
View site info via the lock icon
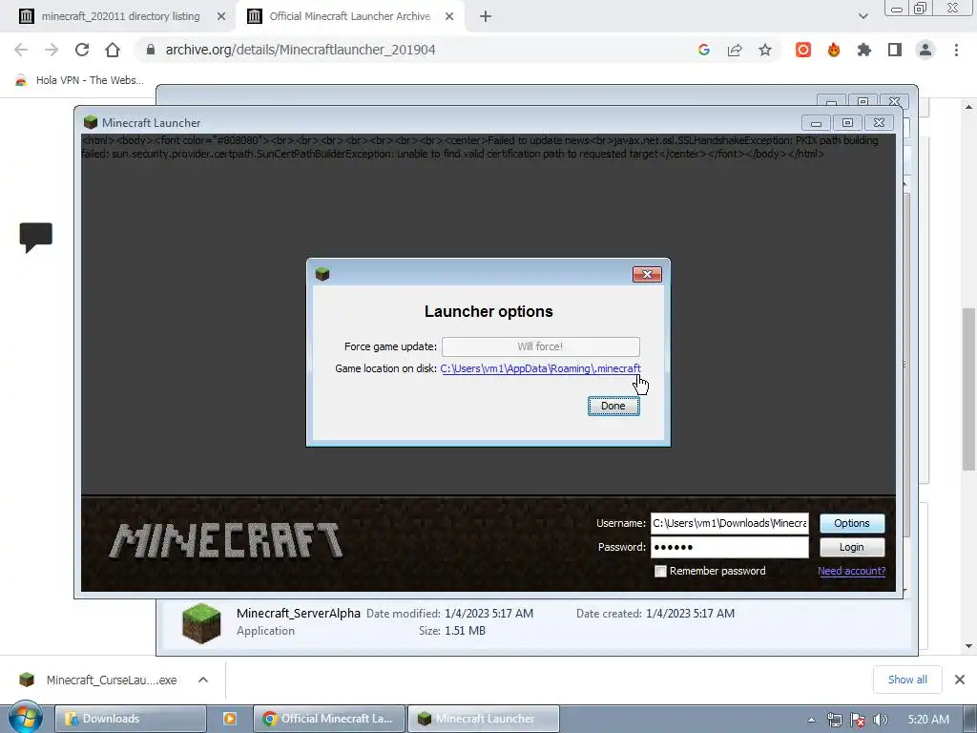click(x=150, y=50)
